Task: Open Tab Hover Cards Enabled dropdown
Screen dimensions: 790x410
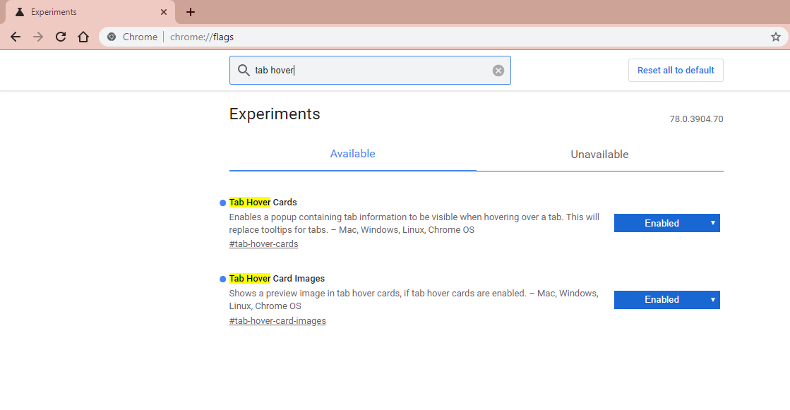Action: tap(666, 223)
